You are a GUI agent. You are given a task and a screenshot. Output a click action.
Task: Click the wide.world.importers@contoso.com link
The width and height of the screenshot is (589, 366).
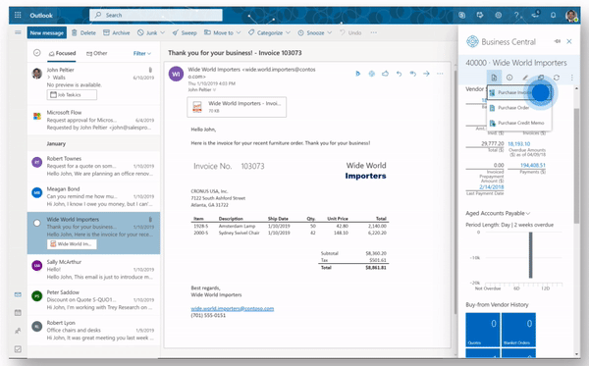[x=232, y=308]
